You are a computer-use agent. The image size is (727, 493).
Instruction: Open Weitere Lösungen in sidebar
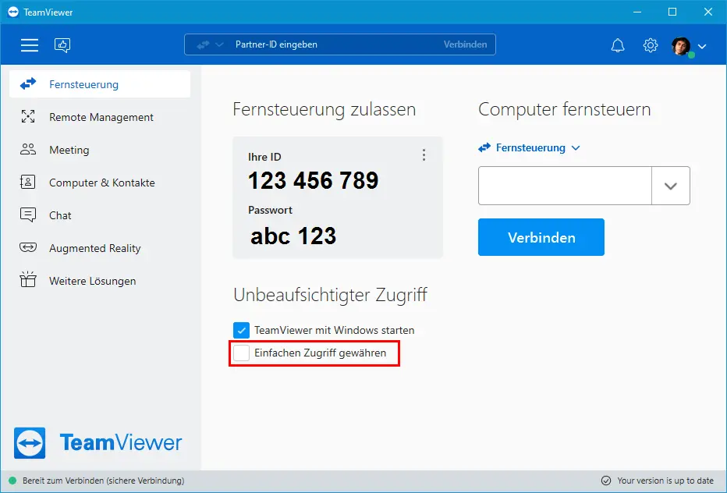[x=92, y=281]
